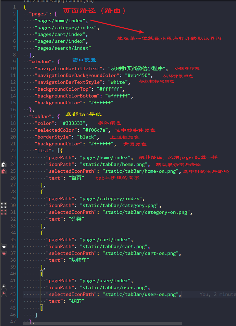This screenshot has width=236, height=326.
Task: Click line number 1 in the gutter
Action: pyautogui.click(x=14, y=7)
